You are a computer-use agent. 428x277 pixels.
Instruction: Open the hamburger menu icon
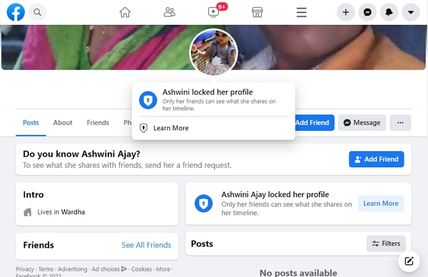click(x=301, y=12)
